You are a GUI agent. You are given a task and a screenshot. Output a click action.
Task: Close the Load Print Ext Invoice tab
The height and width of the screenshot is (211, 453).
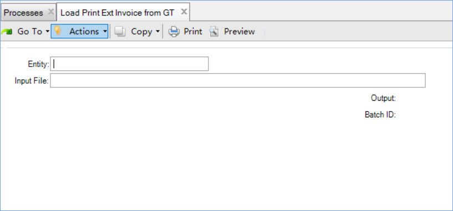[184, 12]
